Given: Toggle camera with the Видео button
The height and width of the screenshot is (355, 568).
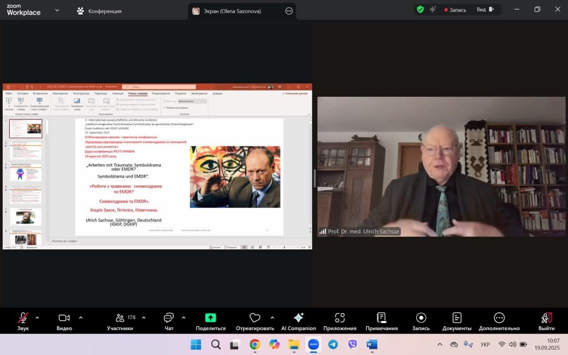Looking at the screenshot, I should [64, 318].
